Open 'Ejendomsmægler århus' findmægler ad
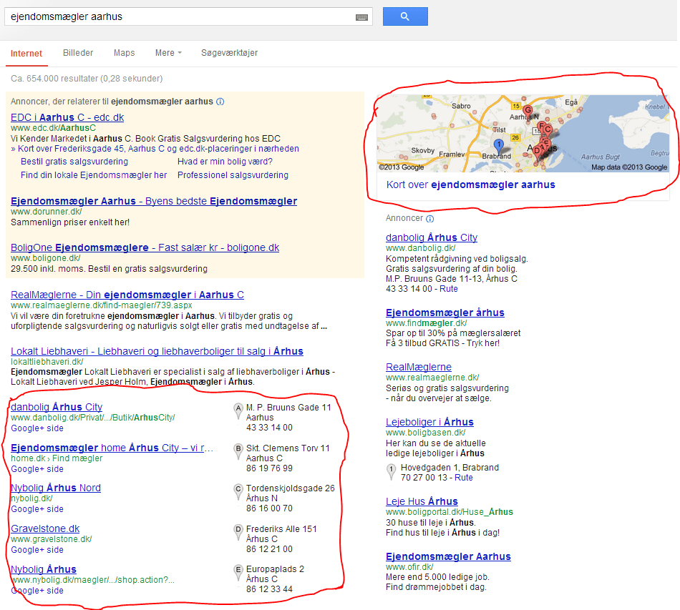 point(445,313)
